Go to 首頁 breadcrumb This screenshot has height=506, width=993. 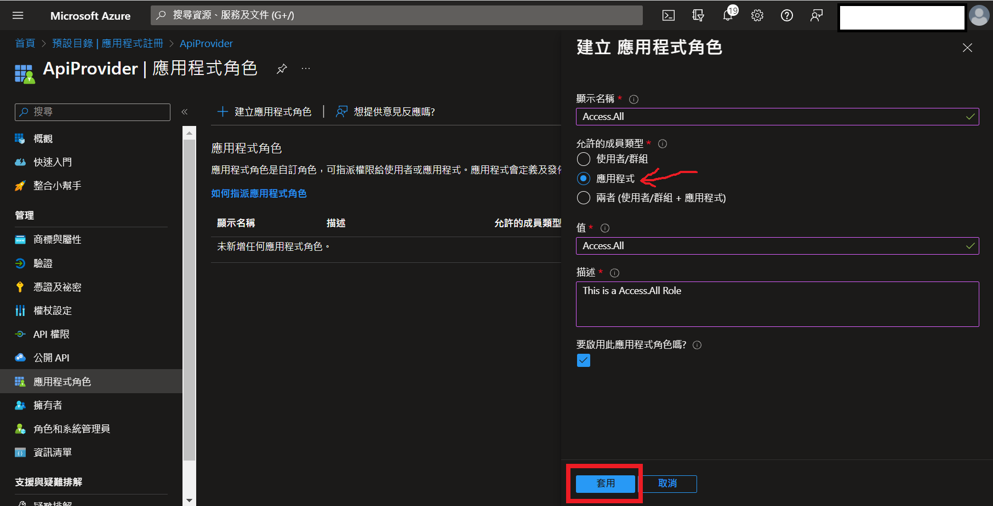coord(25,43)
